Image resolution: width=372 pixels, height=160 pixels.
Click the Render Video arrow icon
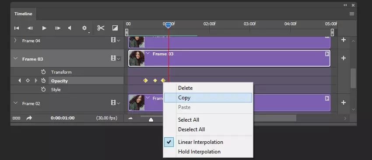29,118
